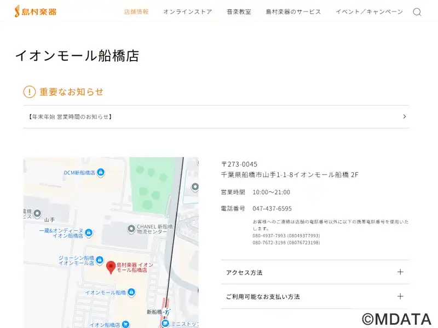Select the ジョーシン船橋 shop marker on map
Viewport: 438px width, 328px height.
point(100,260)
